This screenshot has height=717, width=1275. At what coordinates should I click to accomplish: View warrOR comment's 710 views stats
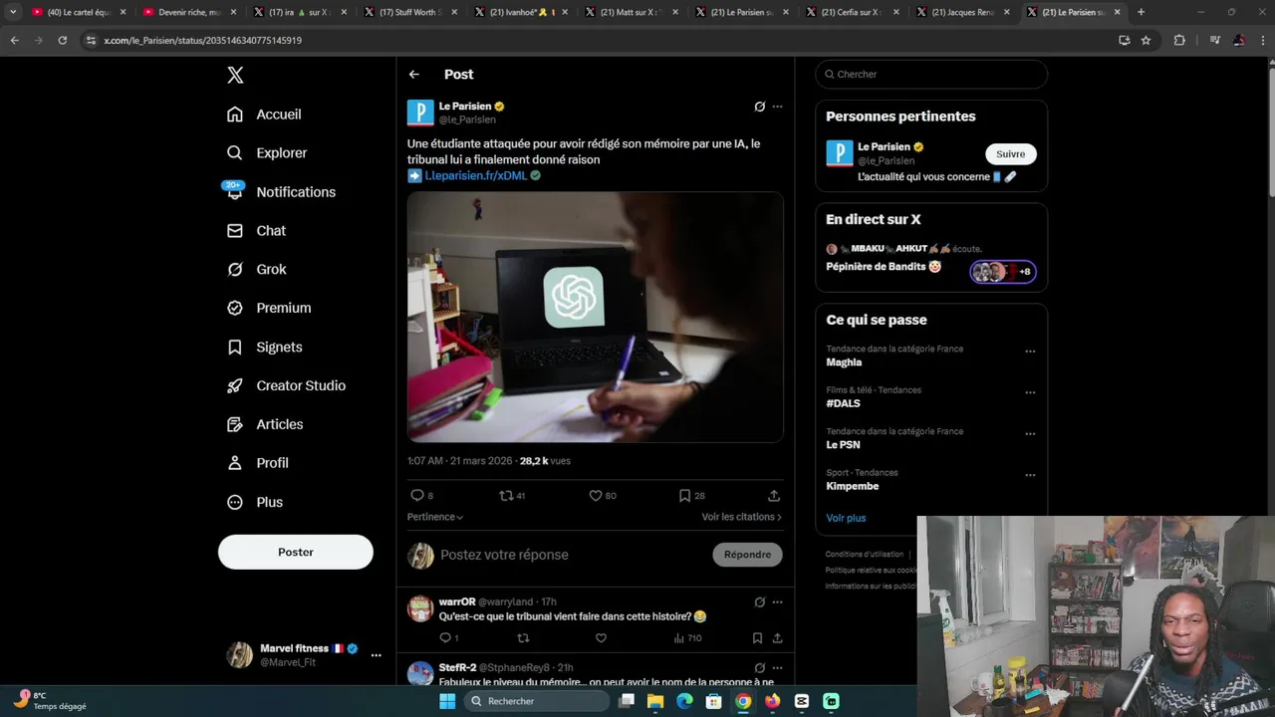coord(687,638)
